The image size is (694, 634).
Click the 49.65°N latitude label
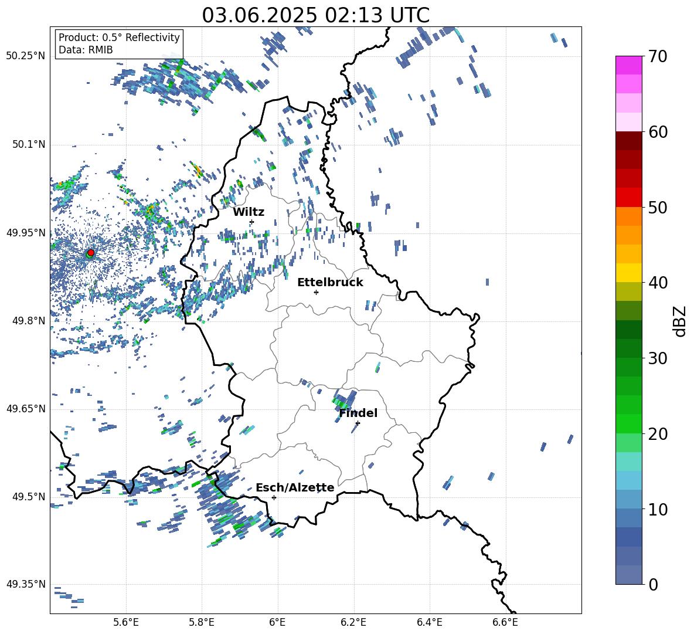pos(26,409)
